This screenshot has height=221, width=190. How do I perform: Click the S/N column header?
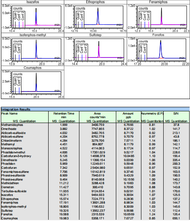pyautogui.click(x=176, y=117)
